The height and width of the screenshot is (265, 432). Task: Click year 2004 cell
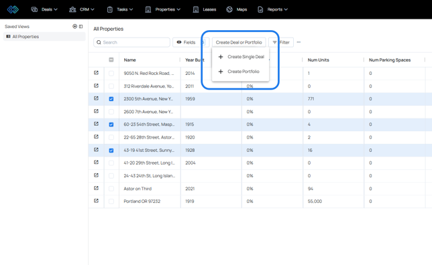[x=211, y=163]
